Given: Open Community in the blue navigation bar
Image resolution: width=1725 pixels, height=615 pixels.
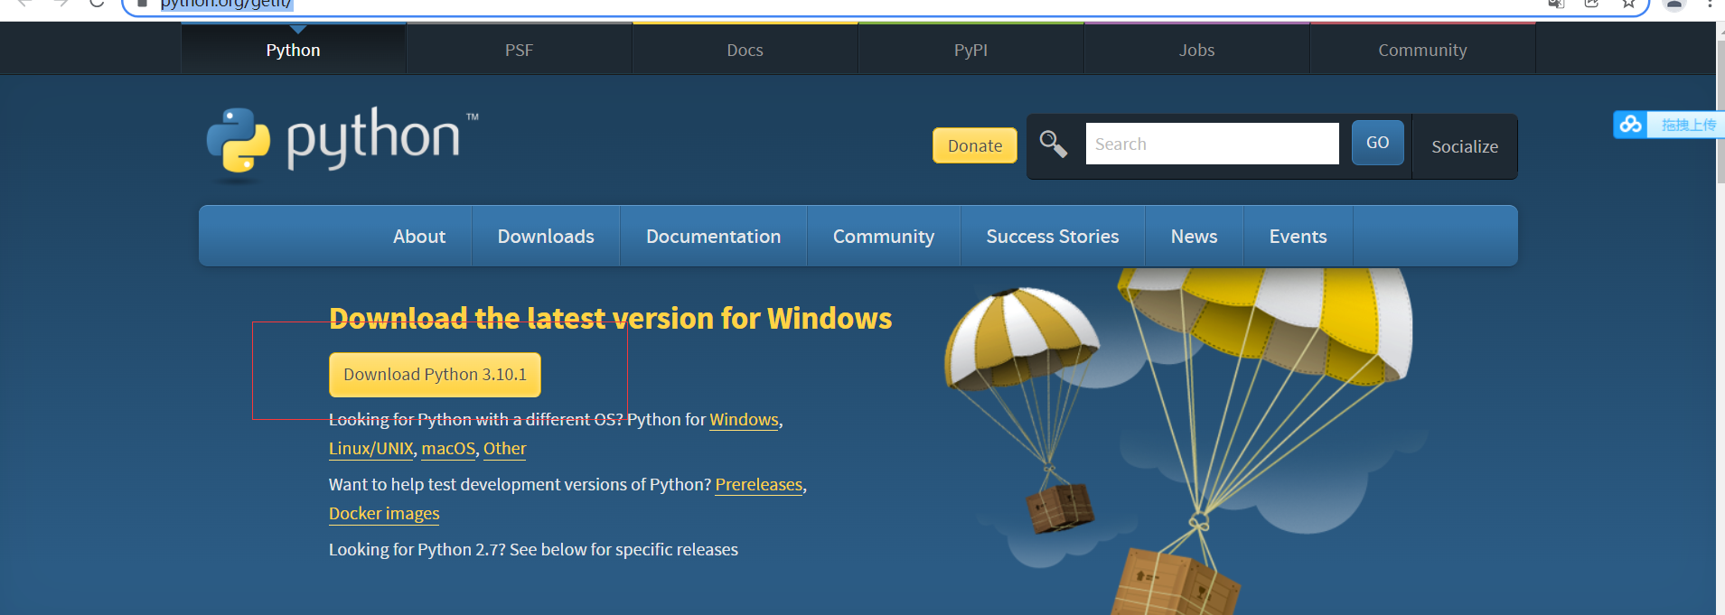Looking at the screenshot, I should click(884, 236).
